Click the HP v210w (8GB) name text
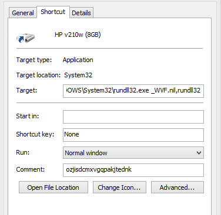 click(x=78, y=35)
